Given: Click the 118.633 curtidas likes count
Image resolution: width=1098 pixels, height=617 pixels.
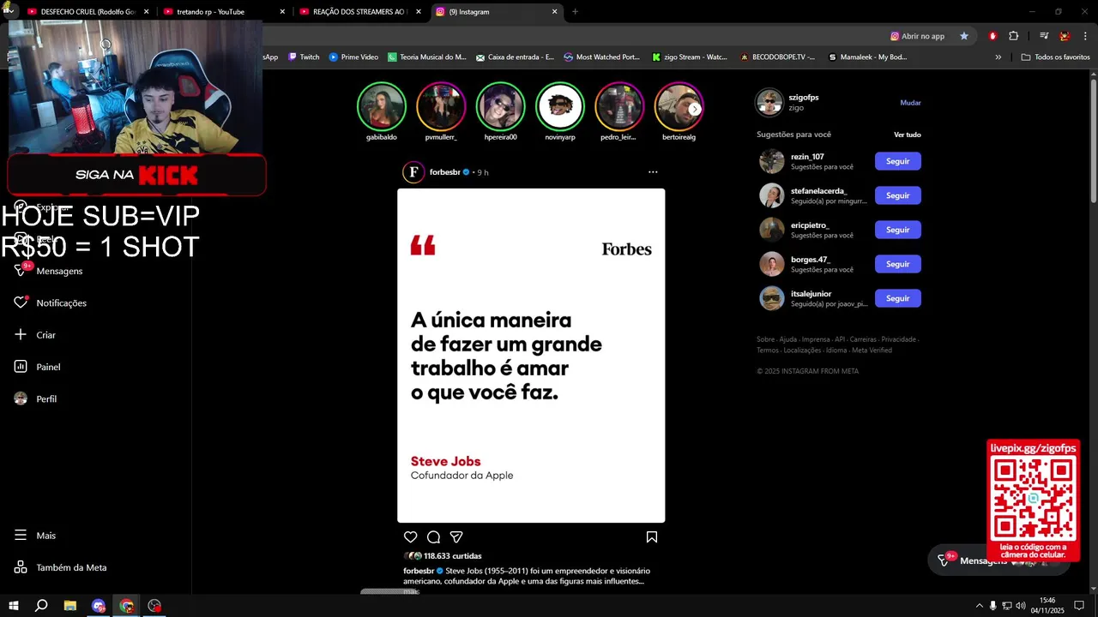Looking at the screenshot, I should point(452,556).
